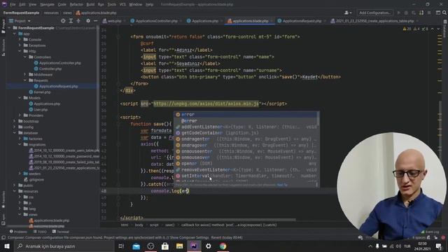Open Chrome from taskbar
This screenshot has width=448, height=252.
click(223, 246)
